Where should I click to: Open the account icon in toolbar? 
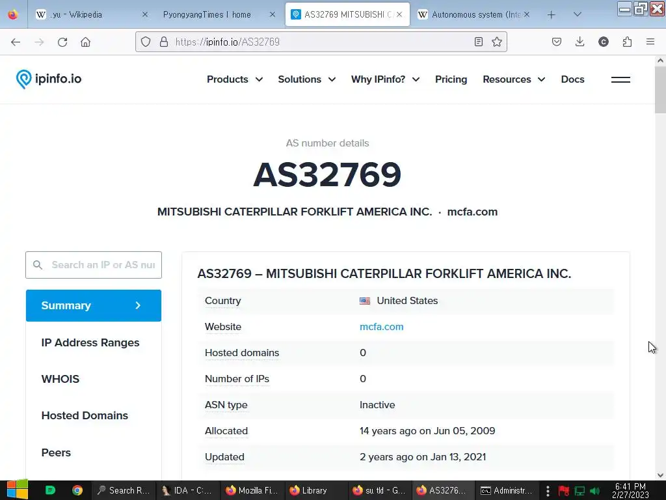coord(604,42)
